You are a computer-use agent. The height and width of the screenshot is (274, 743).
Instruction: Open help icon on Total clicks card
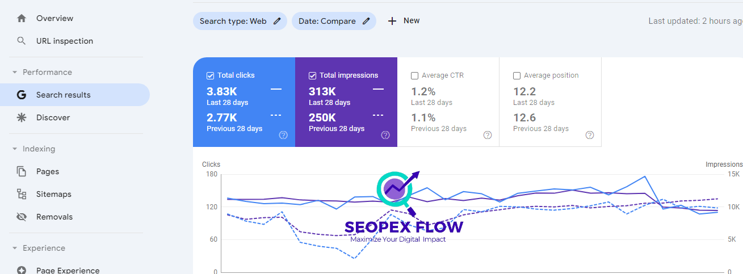pyautogui.click(x=283, y=135)
